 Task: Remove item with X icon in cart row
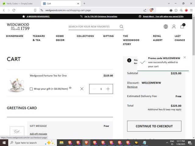[82, 89]
